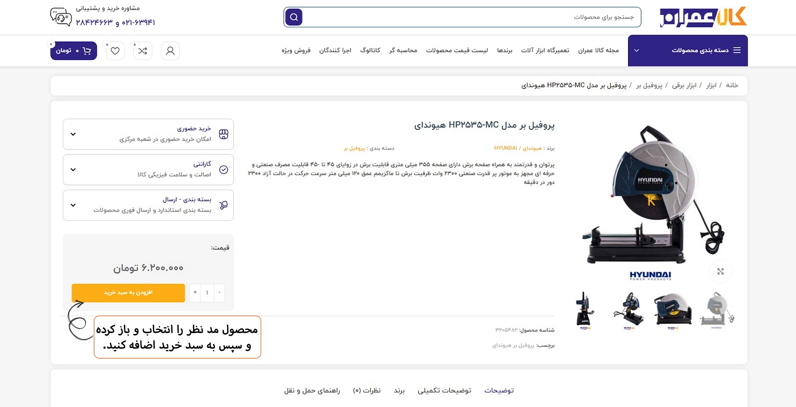Click the delivery trolley icon beside بسته بندی
Viewport: 796px width, 407px height.
coord(224,205)
